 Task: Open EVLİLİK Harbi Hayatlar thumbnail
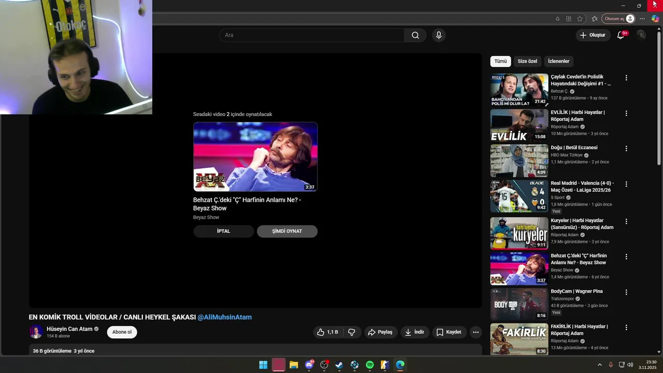click(519, 125)
